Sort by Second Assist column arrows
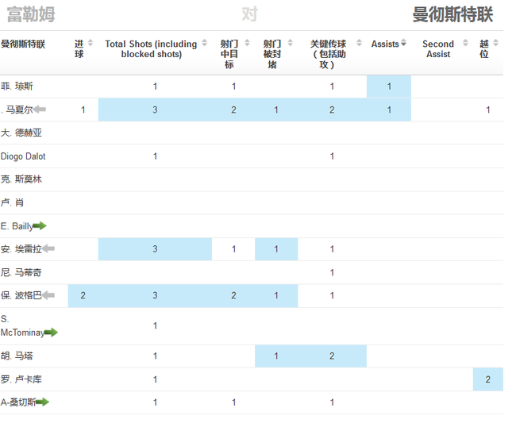This screenshot has width=516, height=423. pyautogui.click(x=465, y=43)
